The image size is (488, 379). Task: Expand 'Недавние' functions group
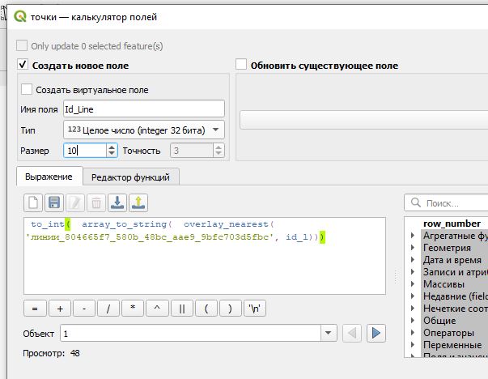point(413,296)
